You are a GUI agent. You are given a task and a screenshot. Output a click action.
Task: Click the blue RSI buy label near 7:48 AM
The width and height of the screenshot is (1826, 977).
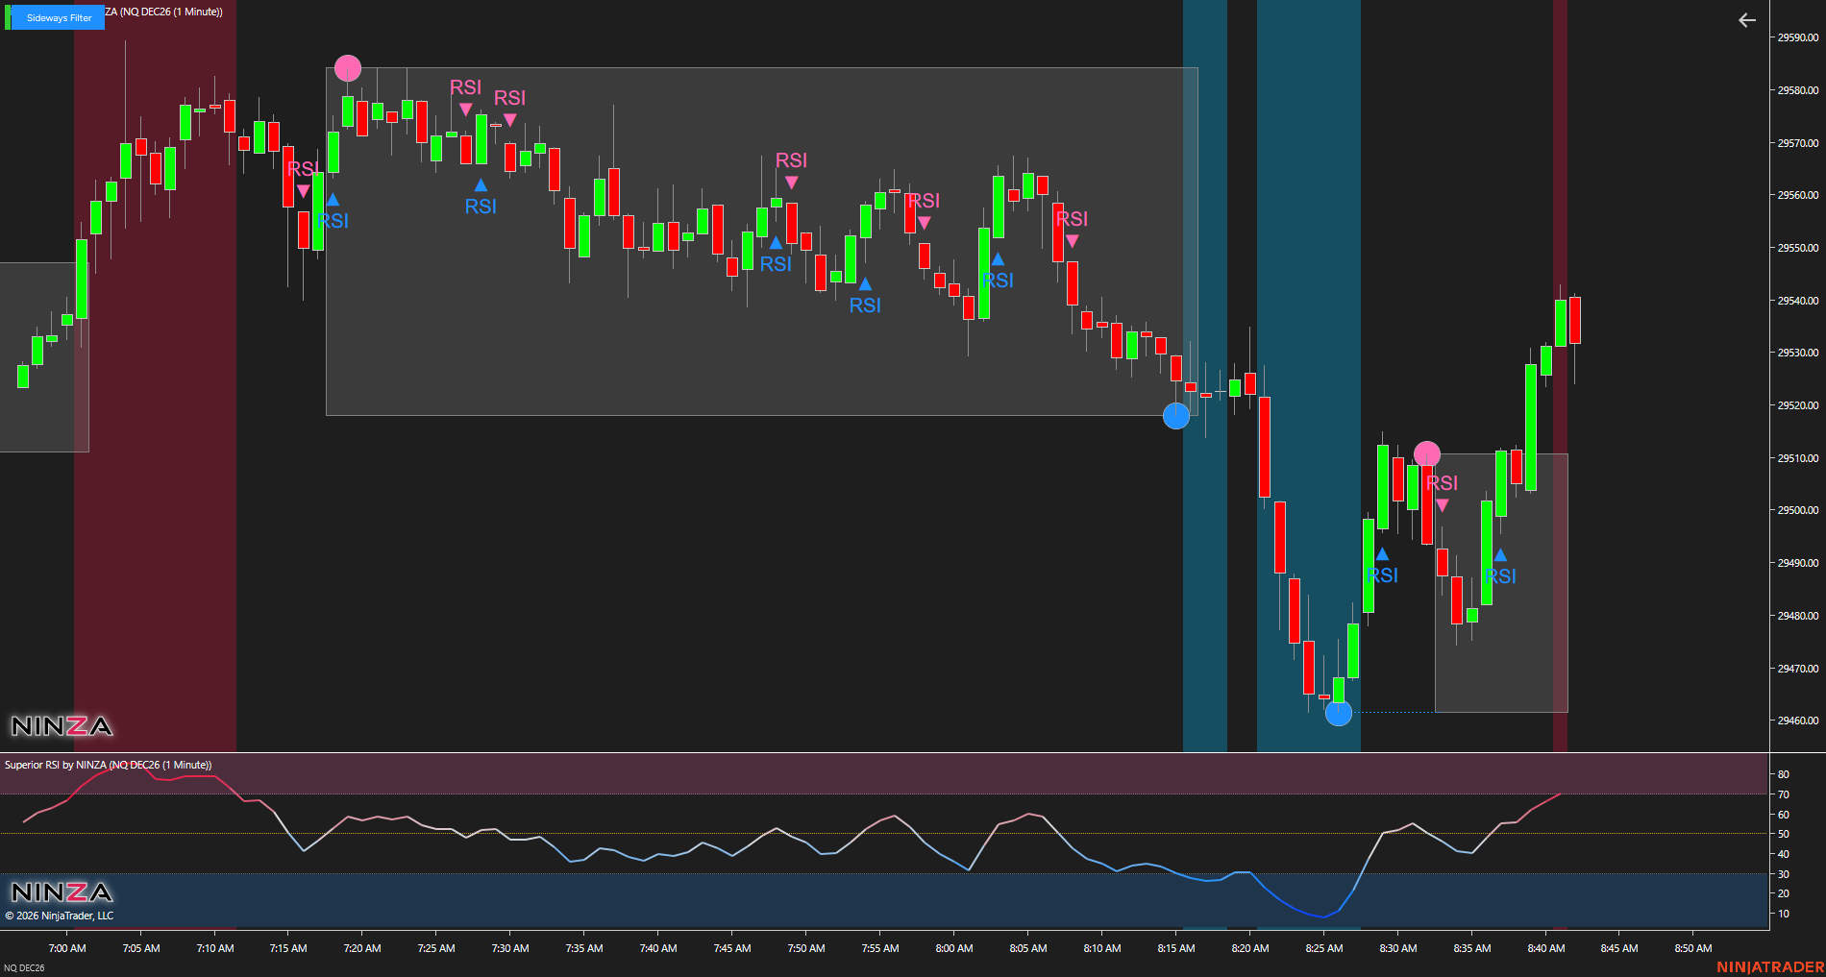(776, 264)
